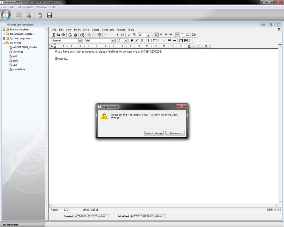The image size is (284, 227).
Task: Toggle bold formatting
Action: (x=132, y=40)
